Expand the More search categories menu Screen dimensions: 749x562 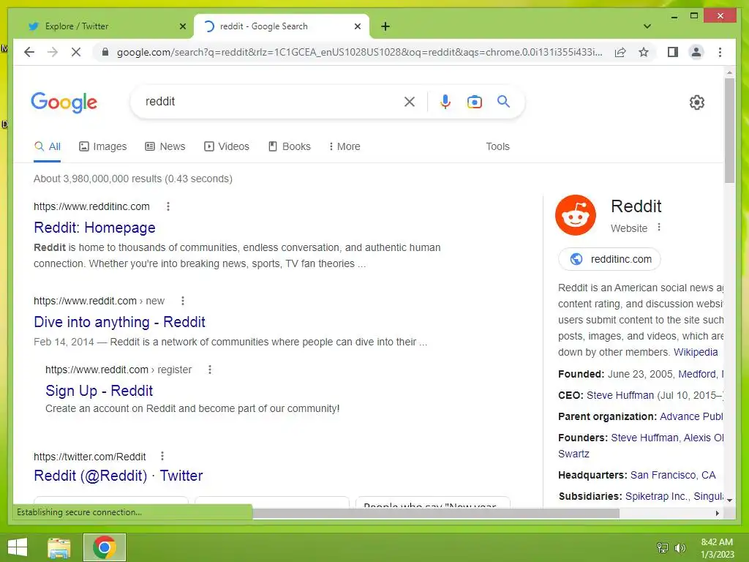(345, 146)
